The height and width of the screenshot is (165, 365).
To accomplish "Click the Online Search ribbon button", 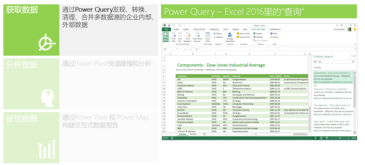I will pyautogui.click(x=166, y=37).
